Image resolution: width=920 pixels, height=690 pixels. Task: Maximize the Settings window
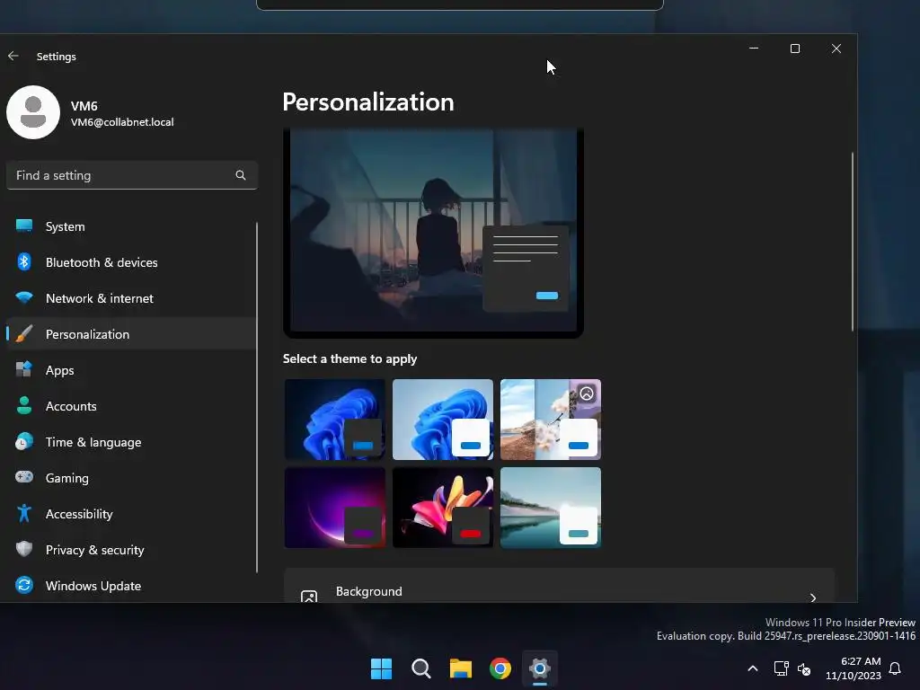coord(795,49)
